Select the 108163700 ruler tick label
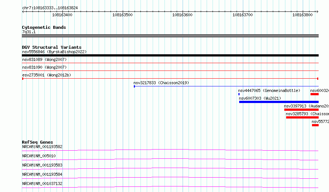The image size is (329, 192). [242, 15]
